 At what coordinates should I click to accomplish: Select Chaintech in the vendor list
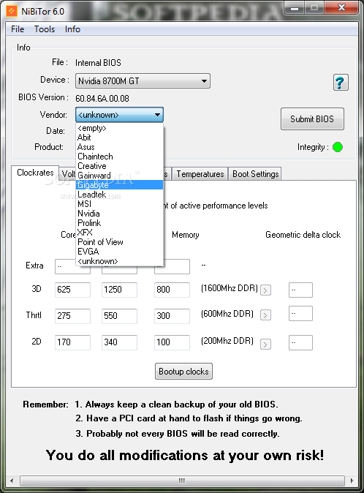pos(119,157)
